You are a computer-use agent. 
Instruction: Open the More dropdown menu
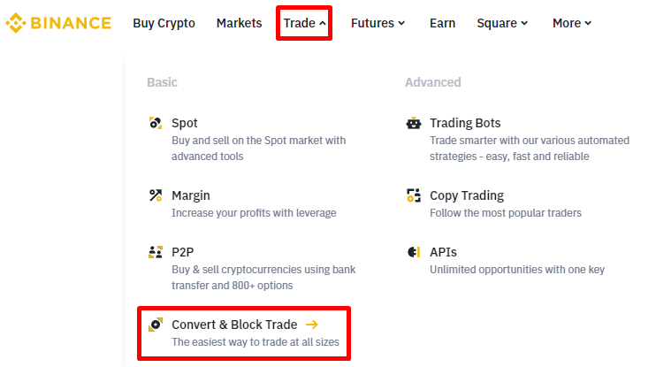click(x=572, y=23)
